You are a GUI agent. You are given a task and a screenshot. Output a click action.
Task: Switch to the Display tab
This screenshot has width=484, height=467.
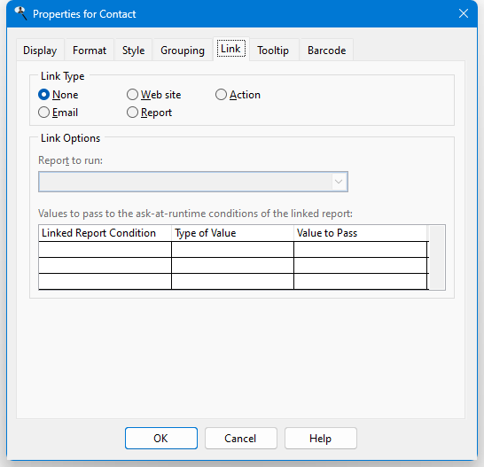40,50
